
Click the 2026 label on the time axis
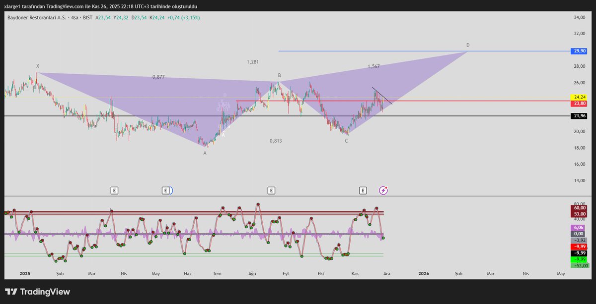[x=424, y=273]
